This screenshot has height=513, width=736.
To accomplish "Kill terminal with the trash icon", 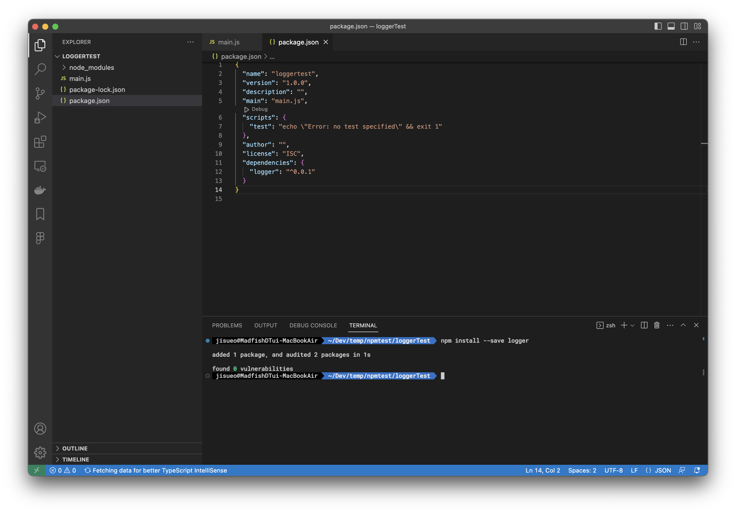I will coord(657,325).
